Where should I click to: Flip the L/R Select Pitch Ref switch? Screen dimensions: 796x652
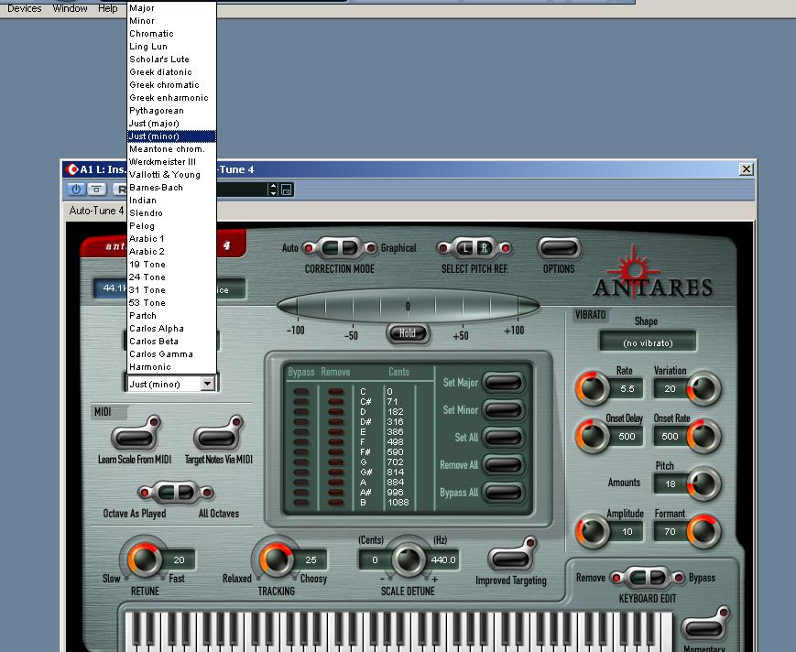coord(474,248)
